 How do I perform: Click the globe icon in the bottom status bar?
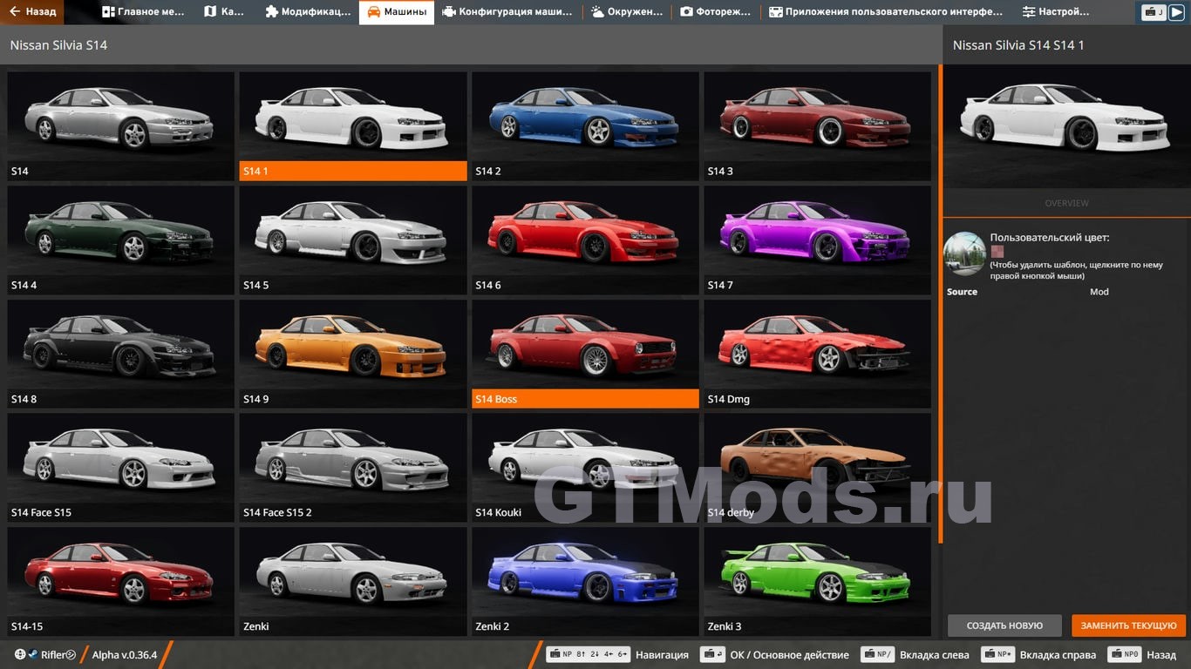click(20, 654)
